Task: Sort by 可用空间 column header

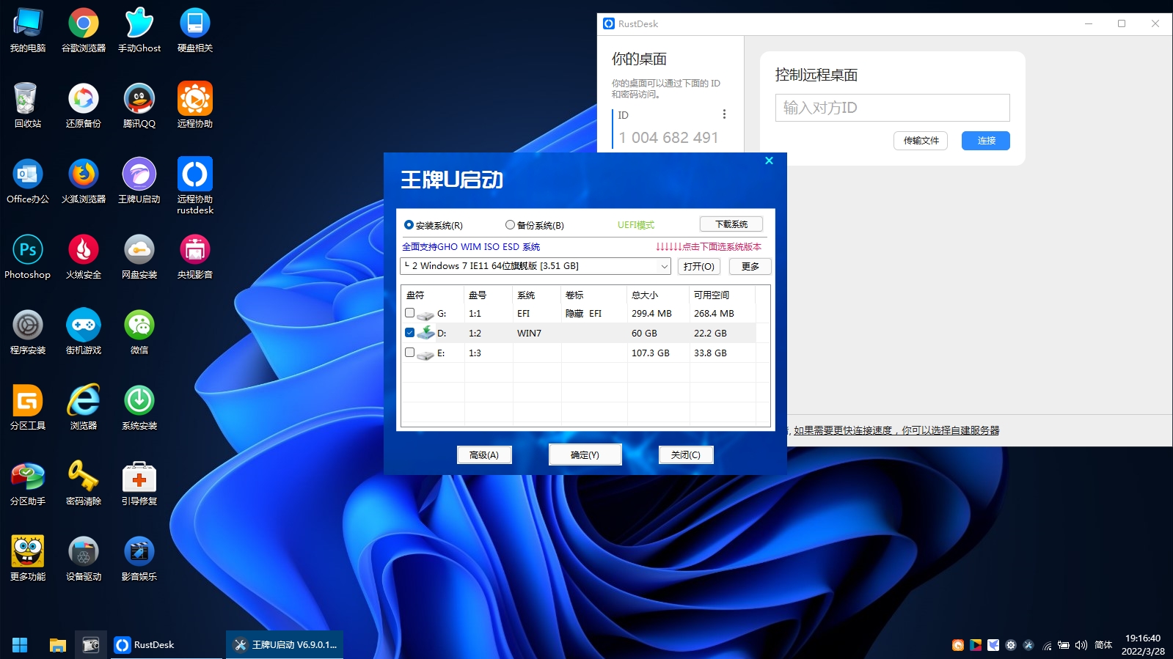Action: (723, 295)
